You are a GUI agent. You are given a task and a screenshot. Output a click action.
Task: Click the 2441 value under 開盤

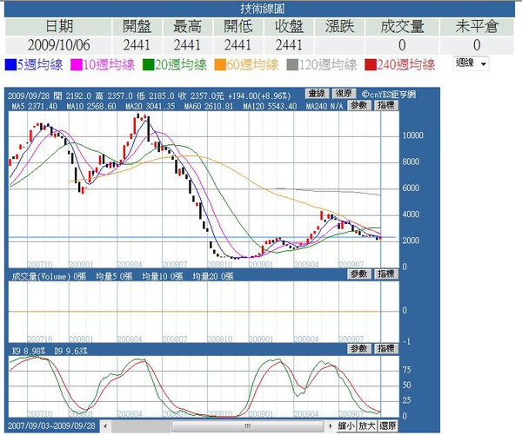[x=137, y=45]
